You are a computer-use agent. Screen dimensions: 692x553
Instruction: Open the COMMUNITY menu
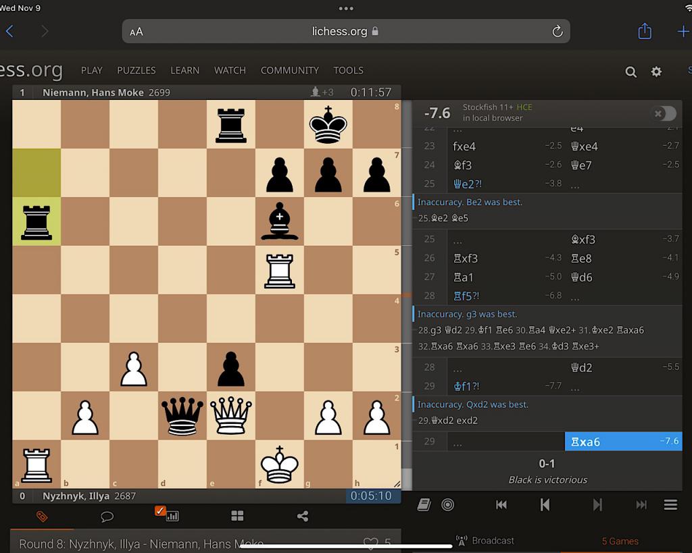pyautogui.click(x=289, y=70)
